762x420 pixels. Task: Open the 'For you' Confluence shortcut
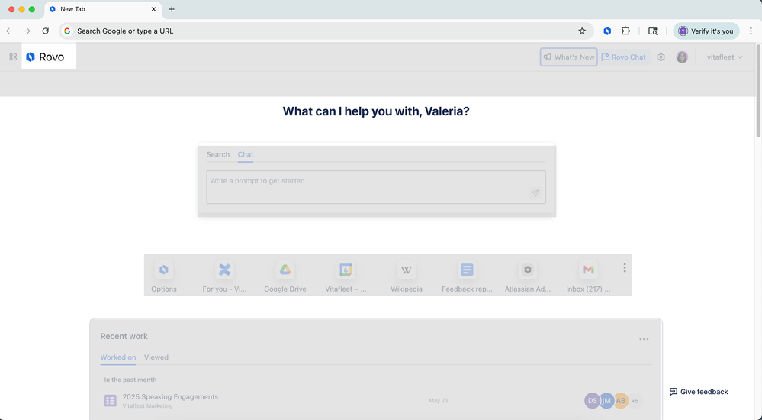pyautogui.click(x=224, y=276)
